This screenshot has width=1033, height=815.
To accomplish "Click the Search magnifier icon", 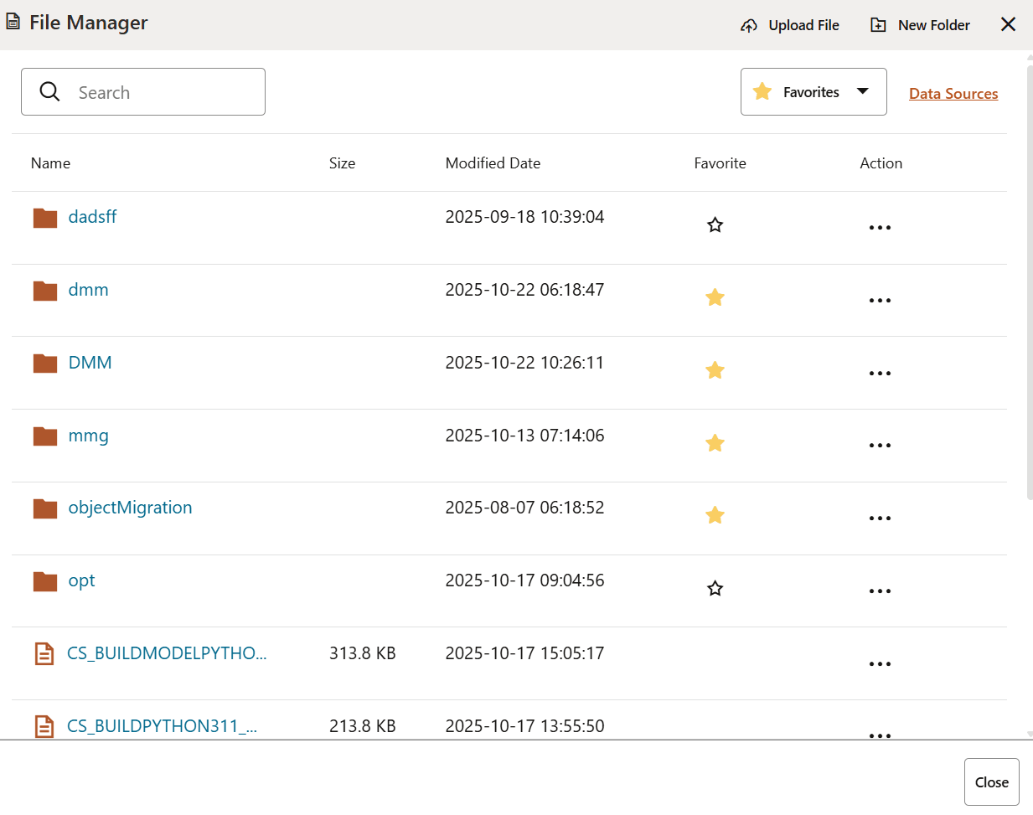I will pos(49,91).
